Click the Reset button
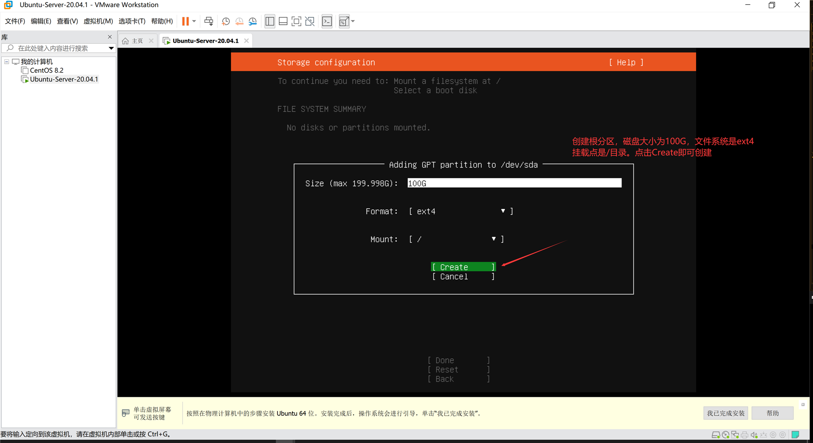This screenshot has width=813, height=443. point(459,370)
